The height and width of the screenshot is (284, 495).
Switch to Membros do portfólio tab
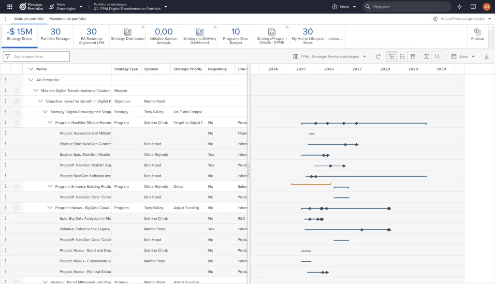[67, 19]
